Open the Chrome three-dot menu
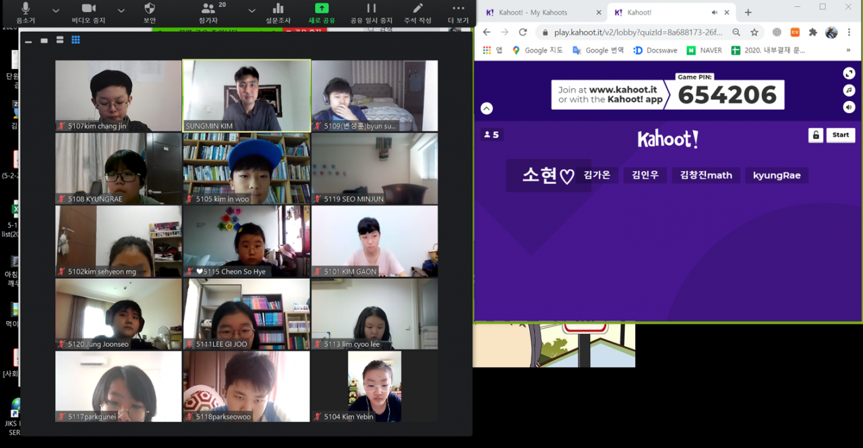863x448 pixels. [848, 32]
